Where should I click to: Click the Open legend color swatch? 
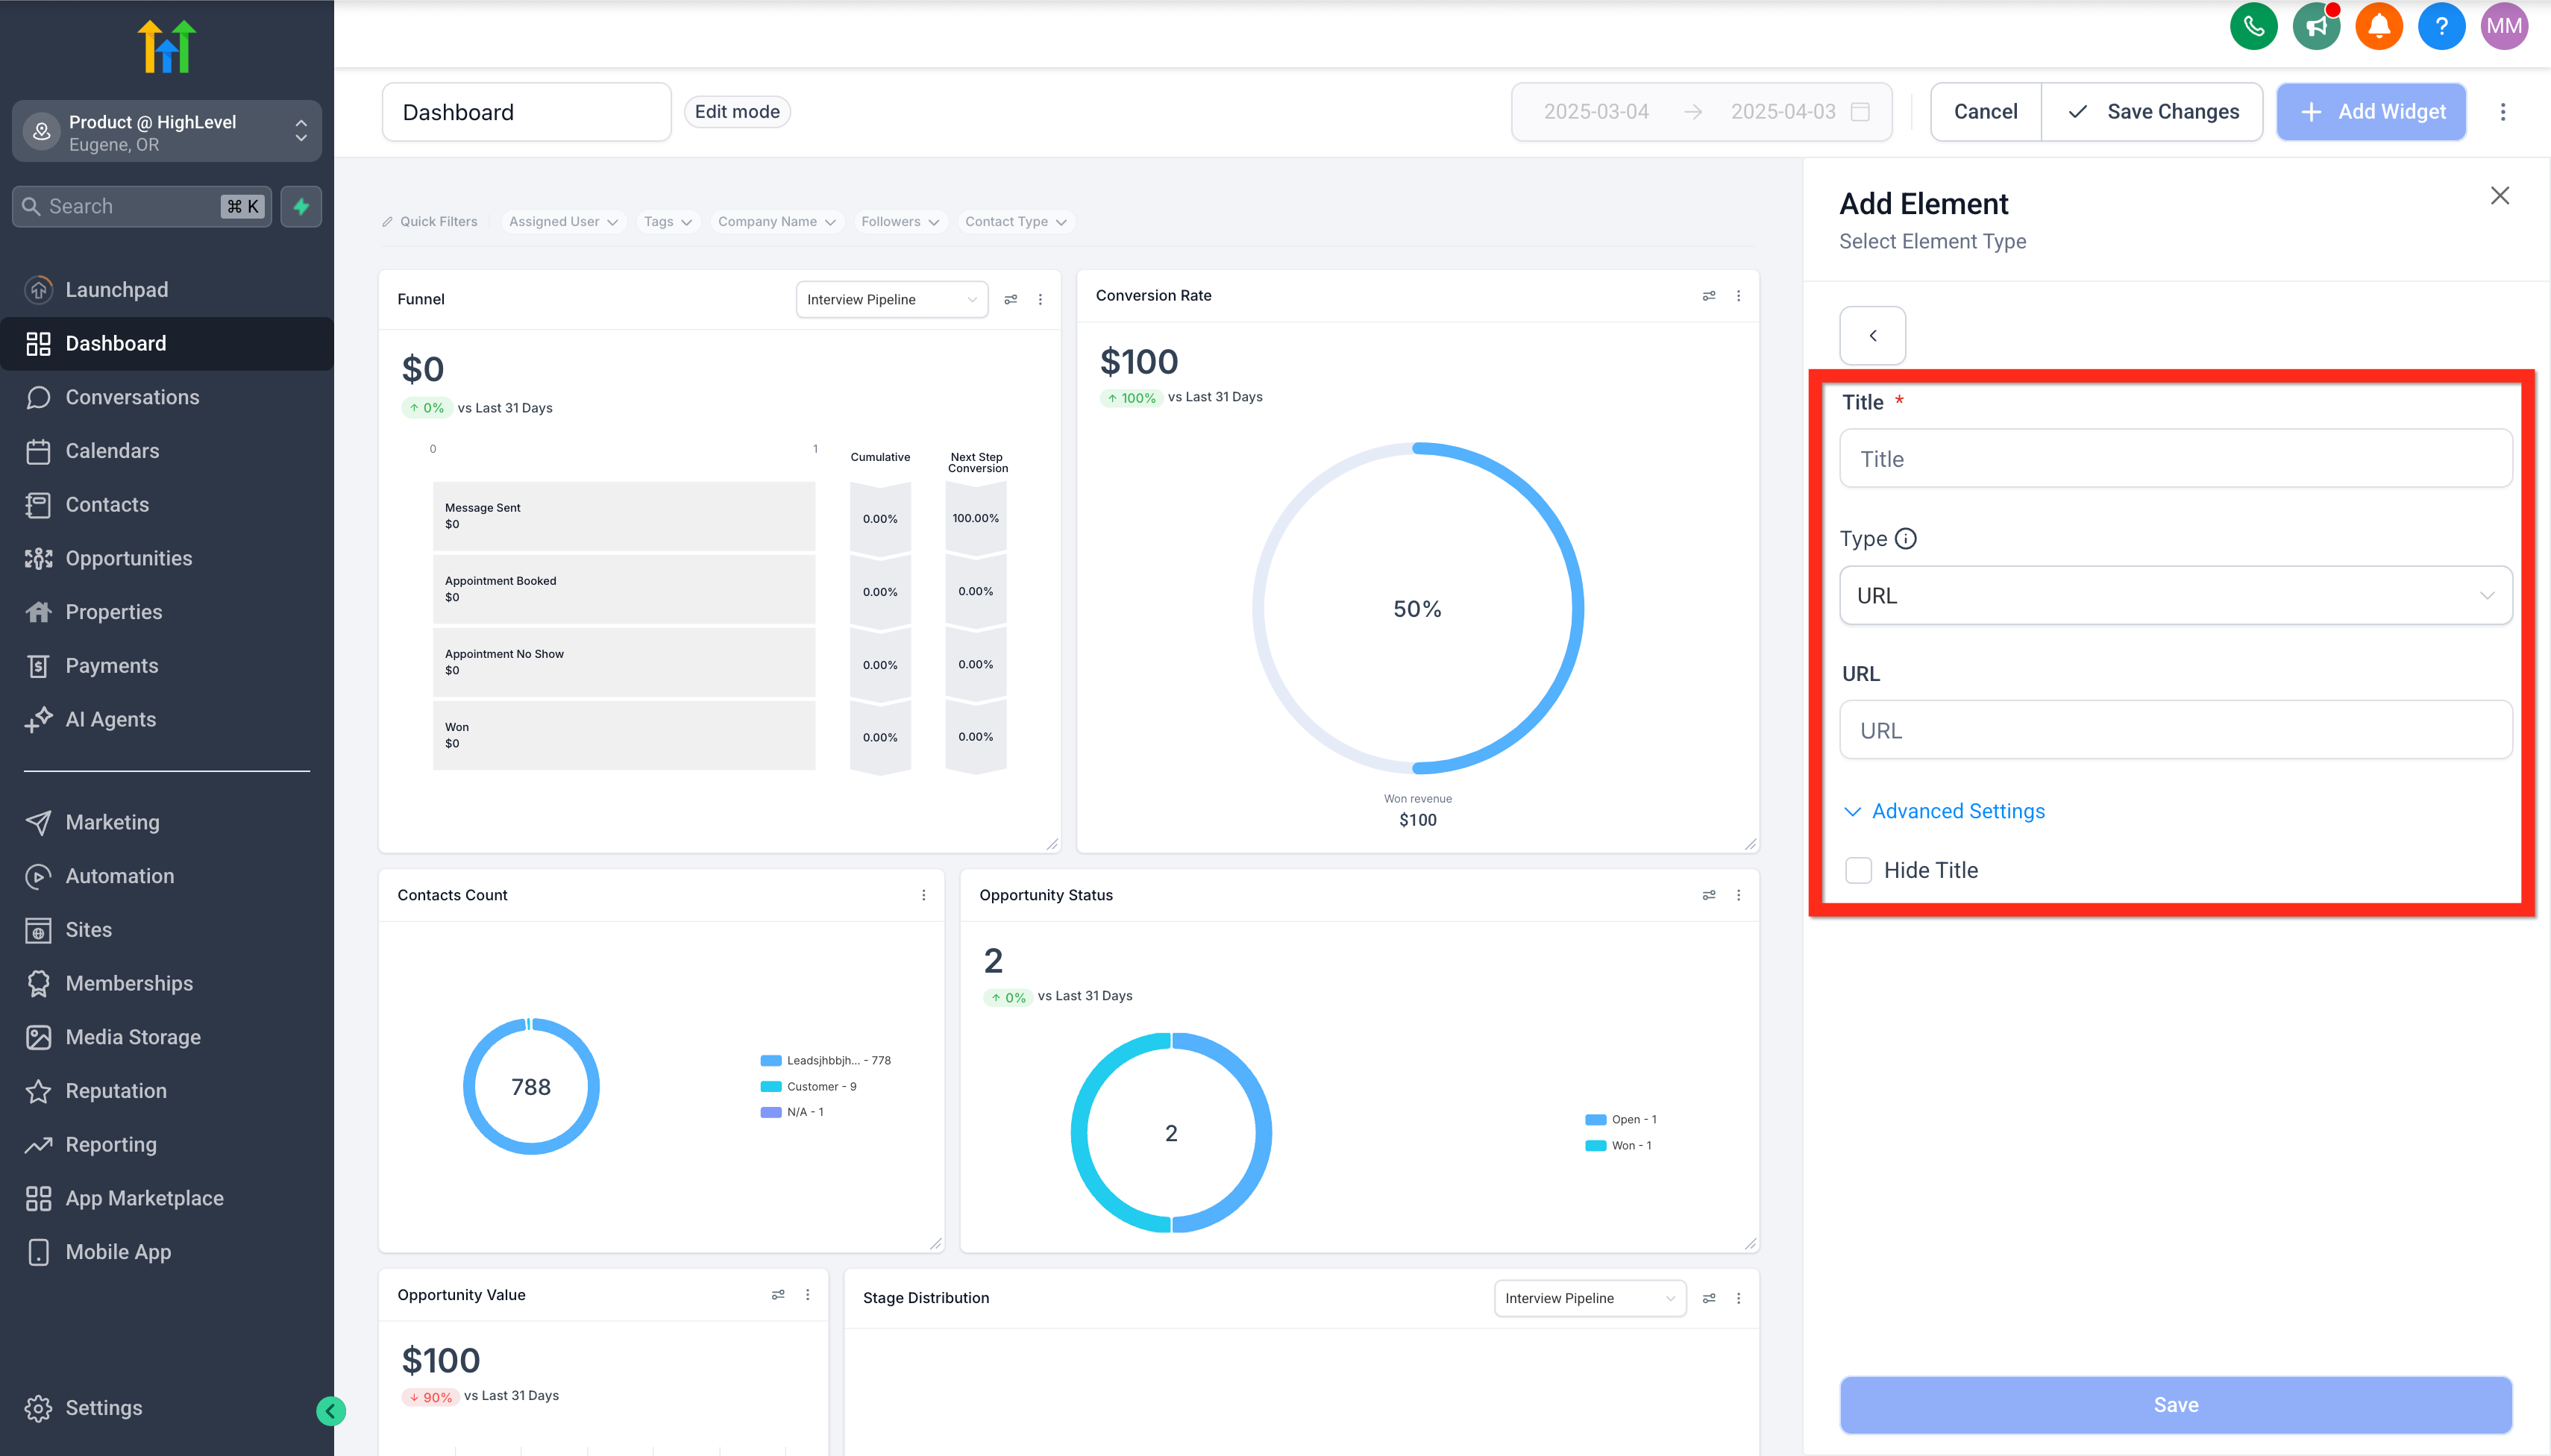point(1595,1120)
